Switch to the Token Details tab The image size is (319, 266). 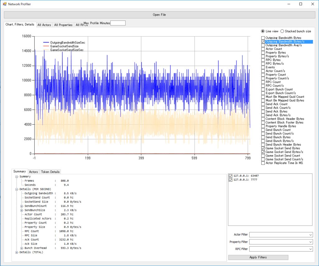tap(50, 172)
